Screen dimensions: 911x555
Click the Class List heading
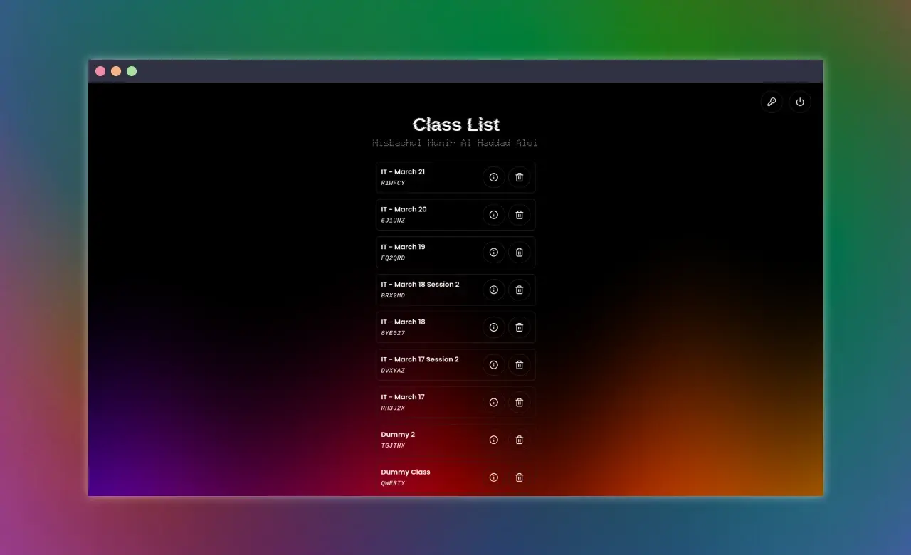tap(455, 125)
